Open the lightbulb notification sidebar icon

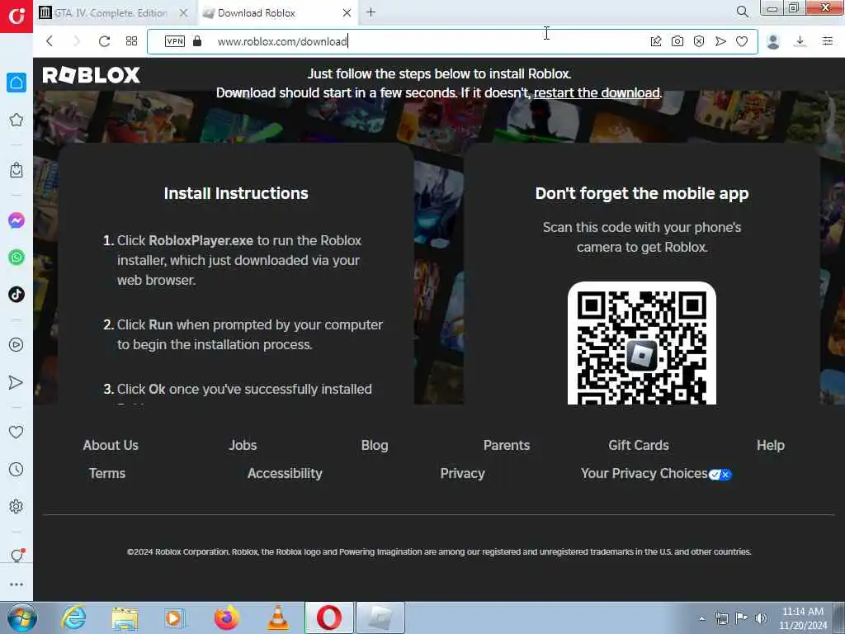click(x=17, y=555)
